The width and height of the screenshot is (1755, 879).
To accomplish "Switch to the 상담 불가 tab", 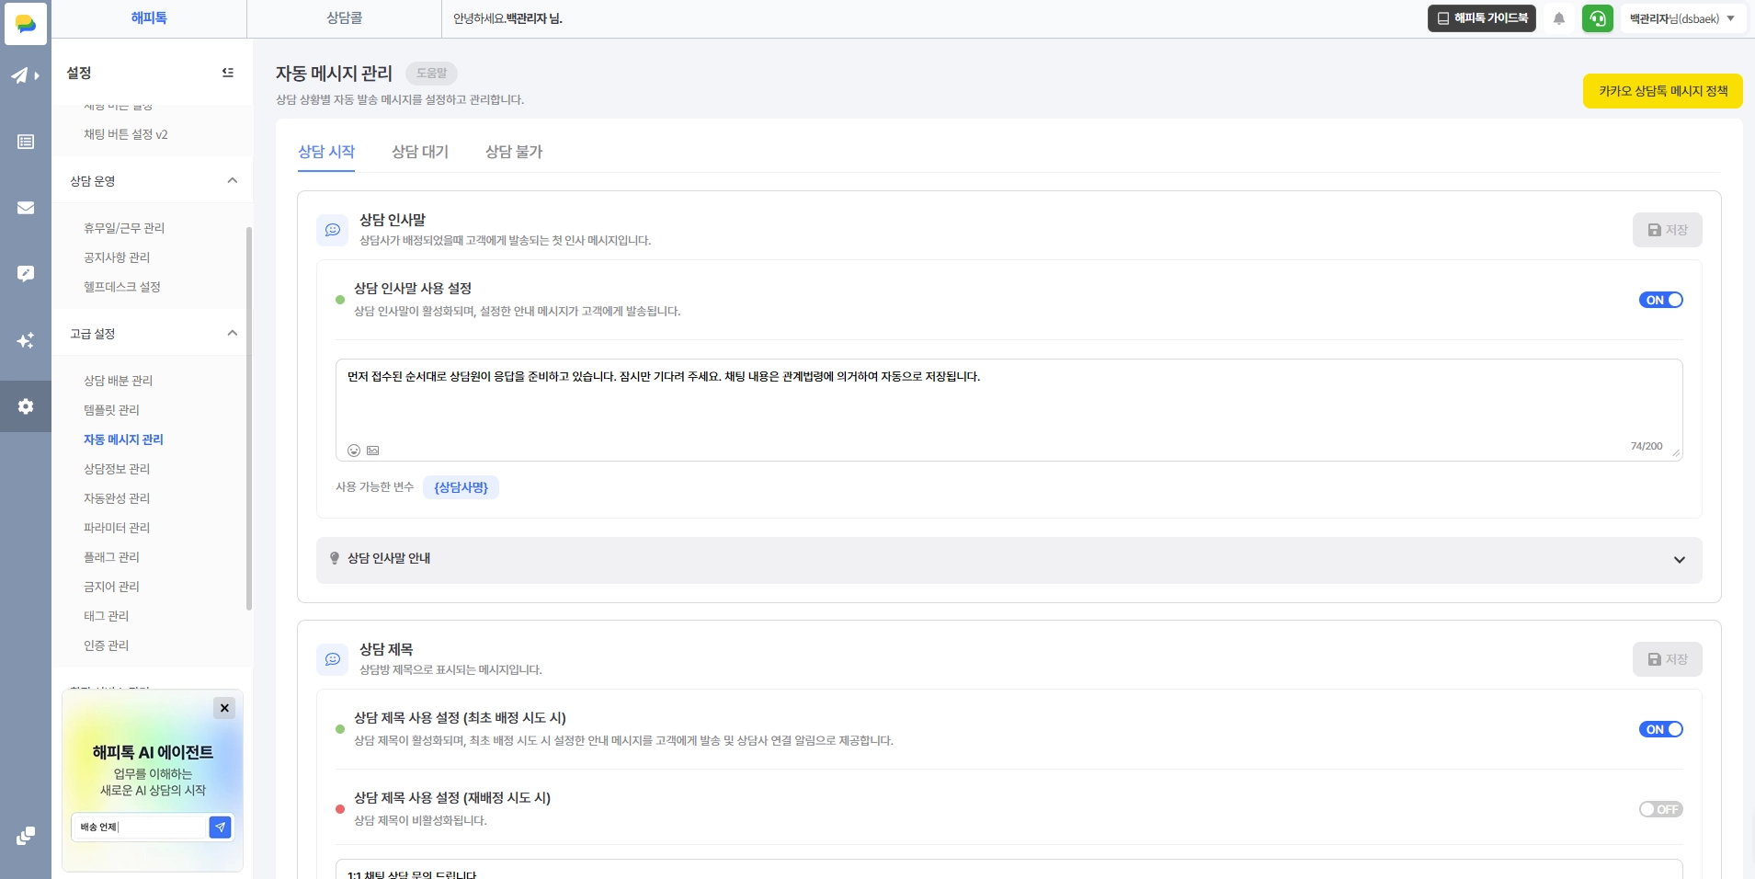I will tap(514, 152).
